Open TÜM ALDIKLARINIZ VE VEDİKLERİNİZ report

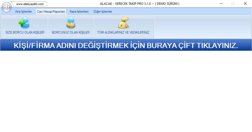[x=123, y=26]
